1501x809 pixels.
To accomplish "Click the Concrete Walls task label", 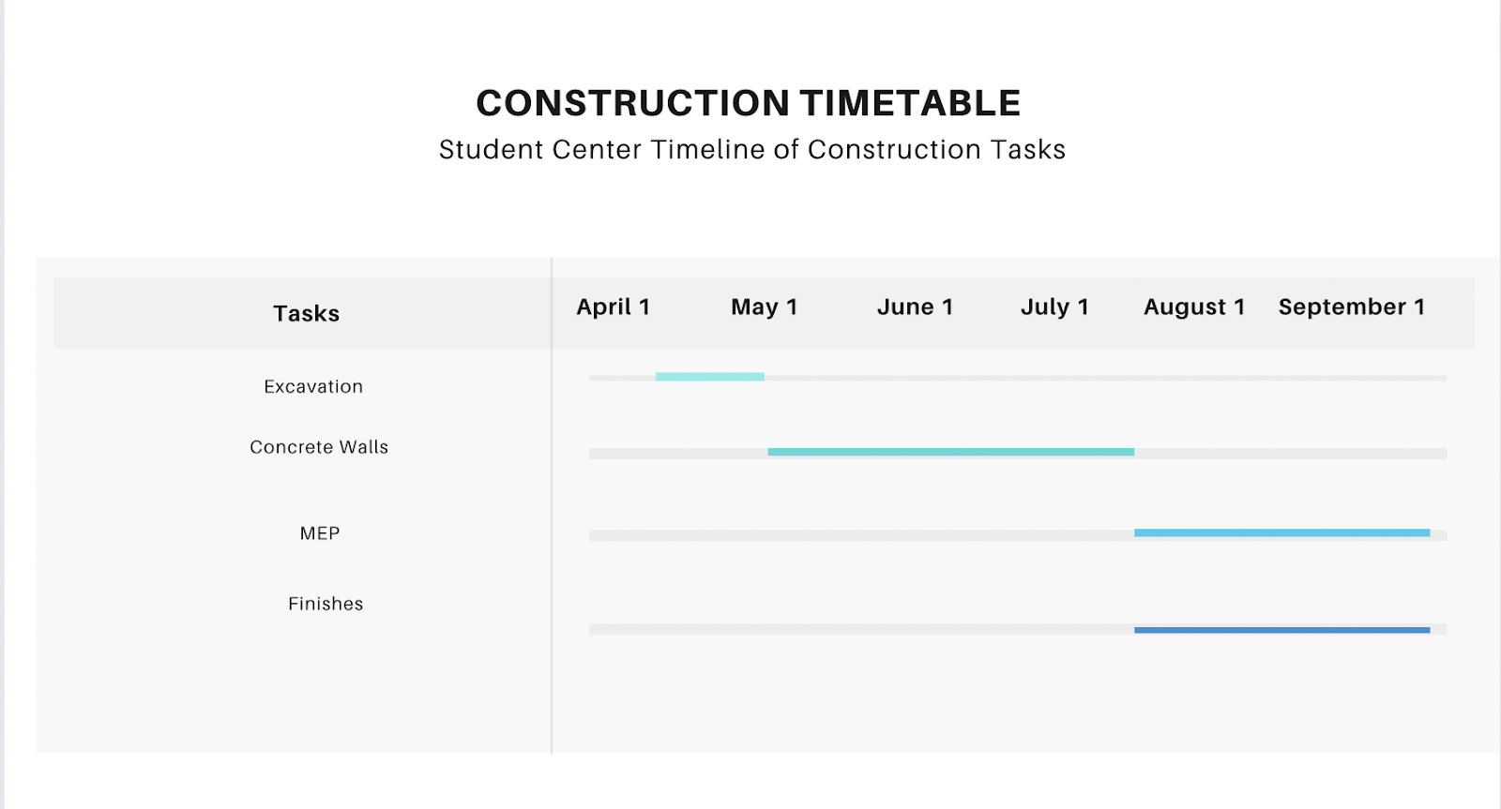I will [319, 447].
